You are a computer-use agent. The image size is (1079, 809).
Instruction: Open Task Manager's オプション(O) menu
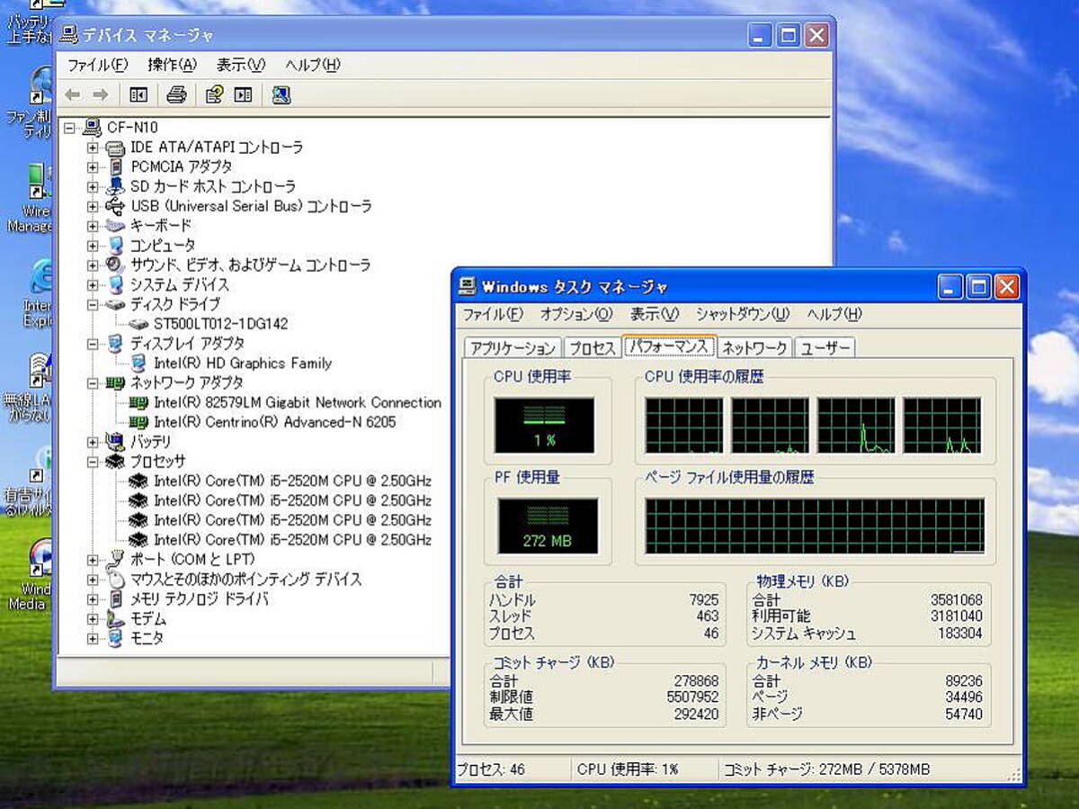(576, 314)
